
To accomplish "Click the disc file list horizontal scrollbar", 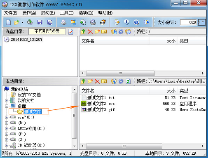I will click(120, 73).
